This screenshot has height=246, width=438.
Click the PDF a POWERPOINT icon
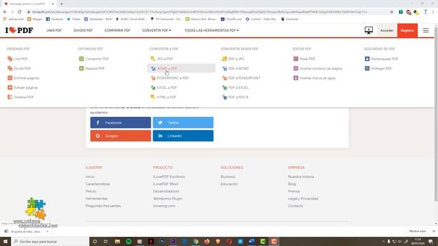pyautogui.click(x=224, y=78)
